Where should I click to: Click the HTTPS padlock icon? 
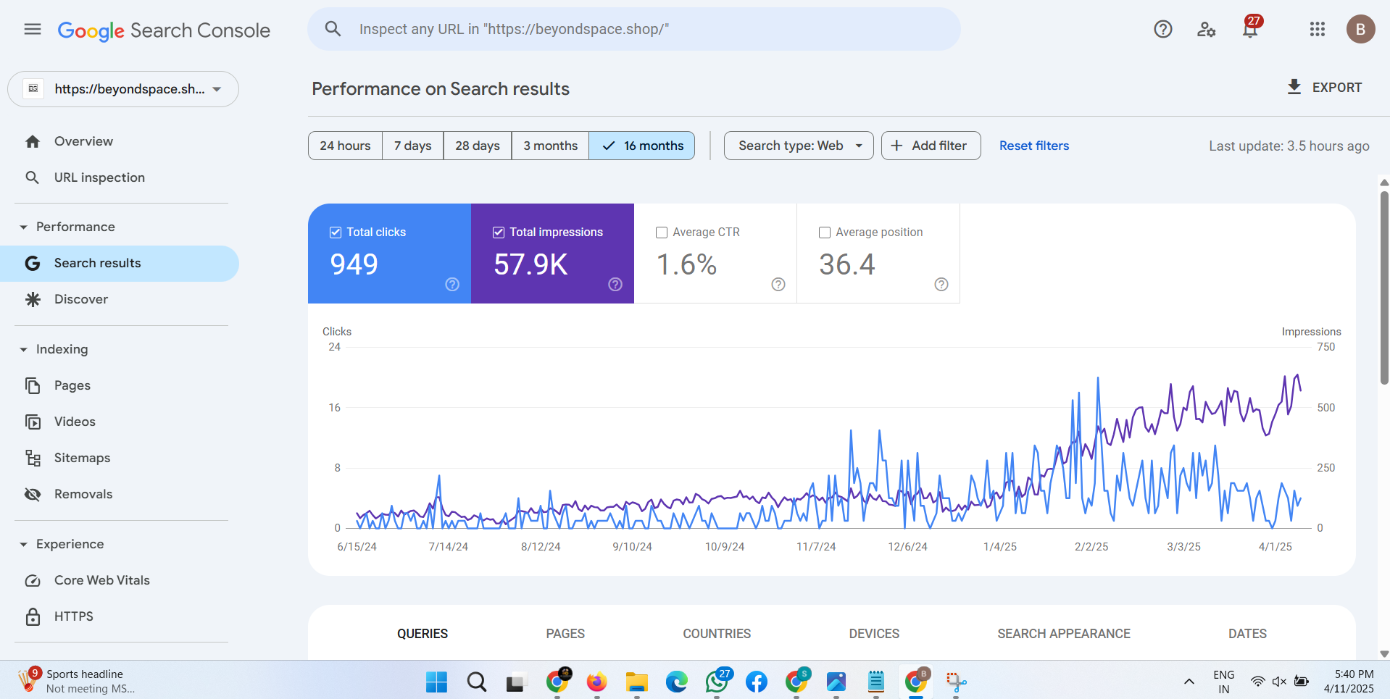pyautogui.click(x=33, y=616)
